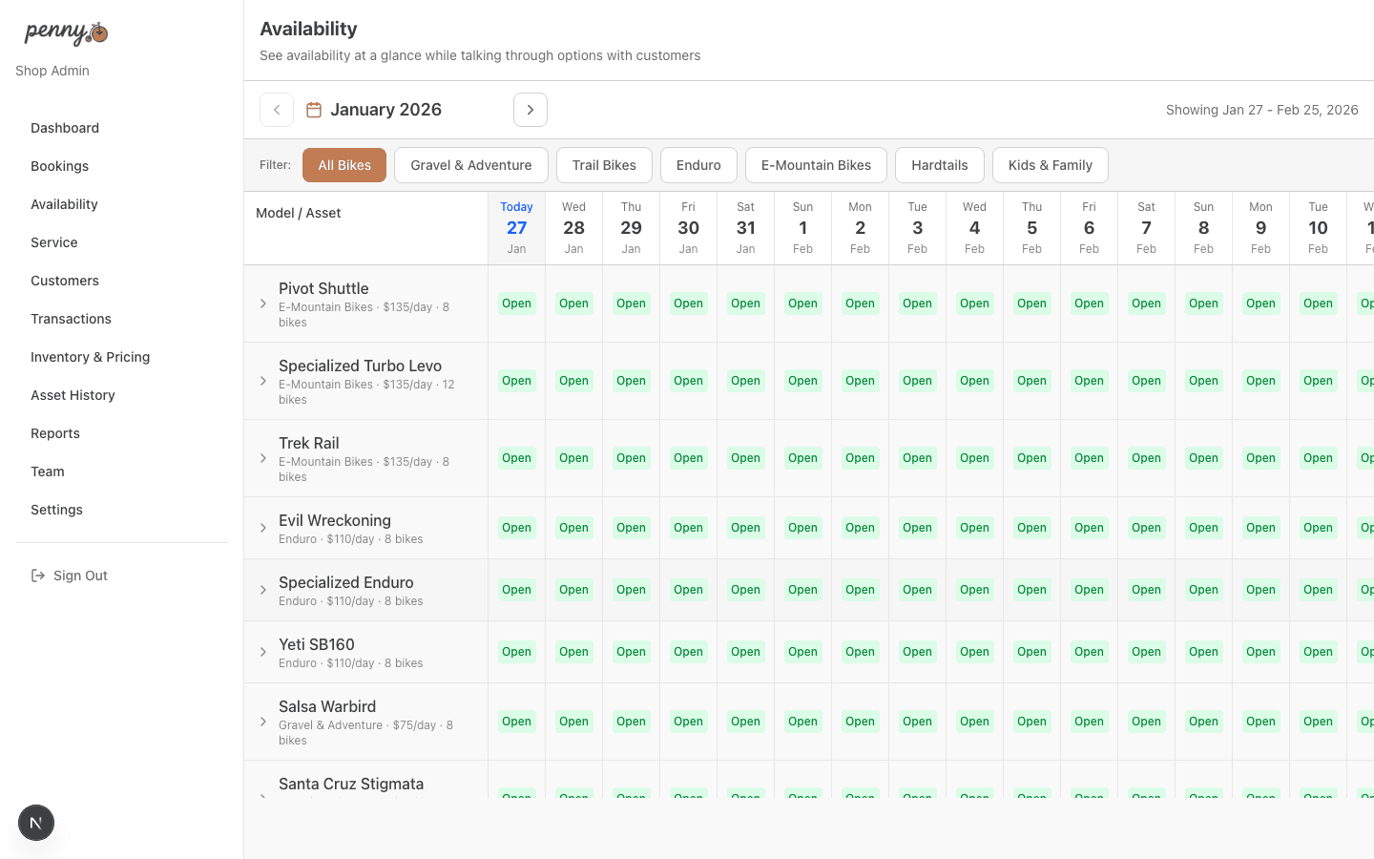The image size is (1374, 859).
Task: Expand the Yeti SB160 row
Action: coord(263,652)
